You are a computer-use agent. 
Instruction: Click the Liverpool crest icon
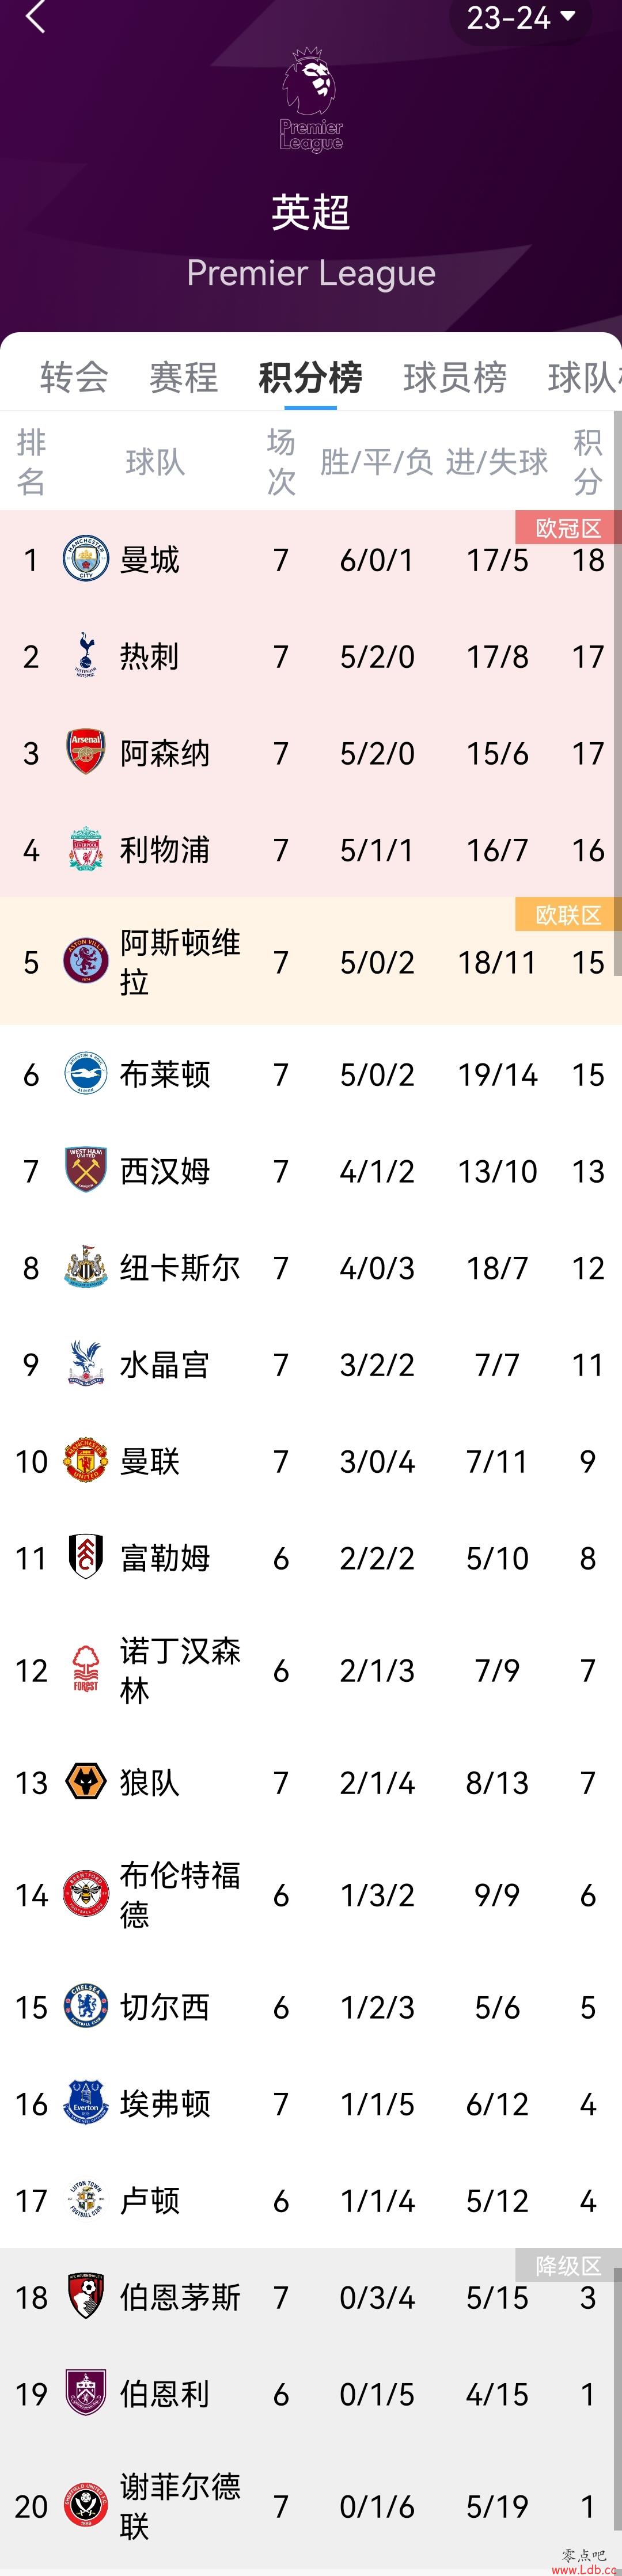pyautogui.click(x=86, y=849)
